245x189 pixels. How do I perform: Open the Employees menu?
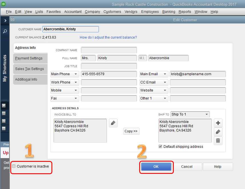(x=150, y=12)
